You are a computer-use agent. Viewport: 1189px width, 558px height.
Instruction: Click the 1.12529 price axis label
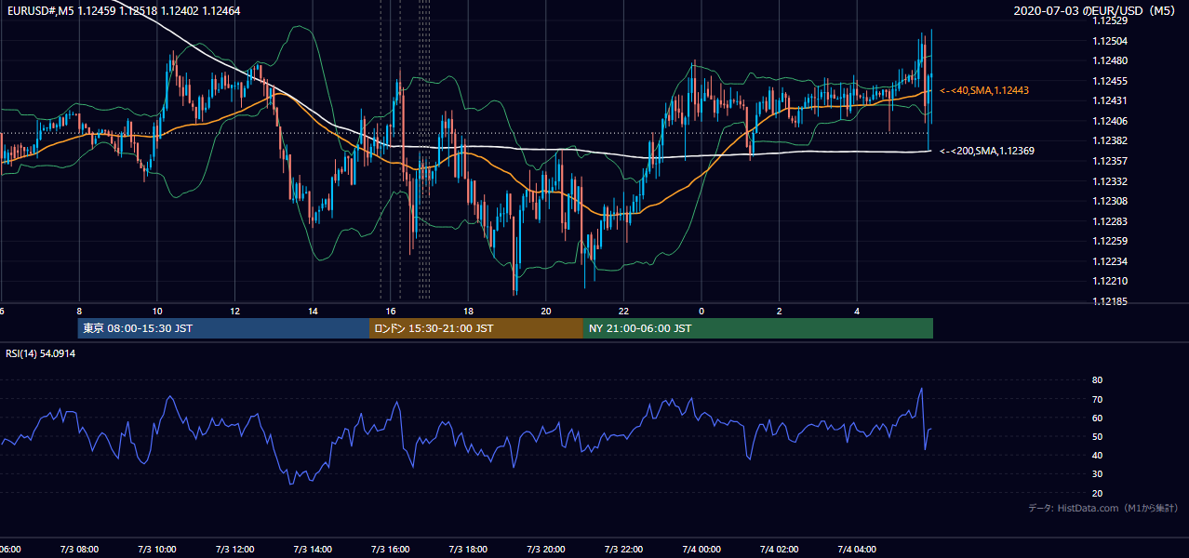pyautogui.click(x=1109, y=20)
